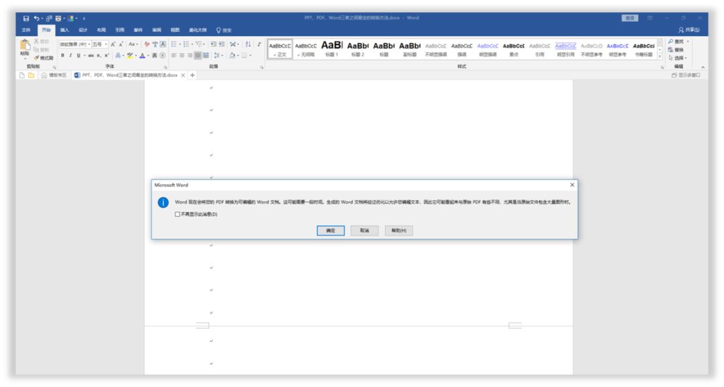724x387 pixels.
Task: Click the Format Painter brush (格式刷)
Action: click(x=44, y=58)
